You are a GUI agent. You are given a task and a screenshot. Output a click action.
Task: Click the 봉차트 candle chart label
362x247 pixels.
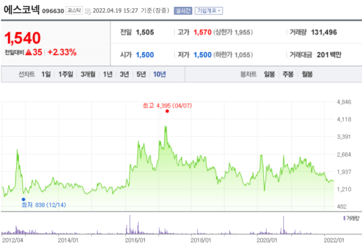[248, 74]
